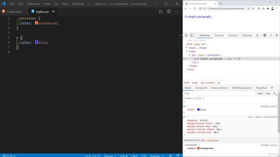This screenshot has height=157, width=280.
Task: Open the View menu
Action: click(47, 4)
